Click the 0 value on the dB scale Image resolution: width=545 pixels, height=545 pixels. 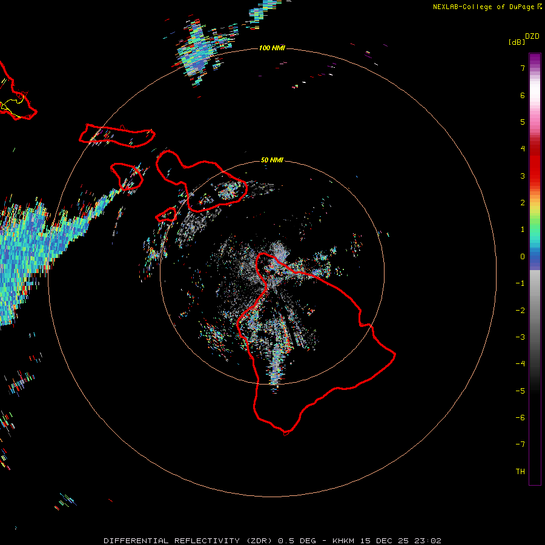[523, 257]
